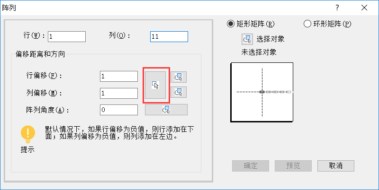Screen dimensions: 379x190
Task: Click the pick both offsets button
Action: tap(156, 85)
